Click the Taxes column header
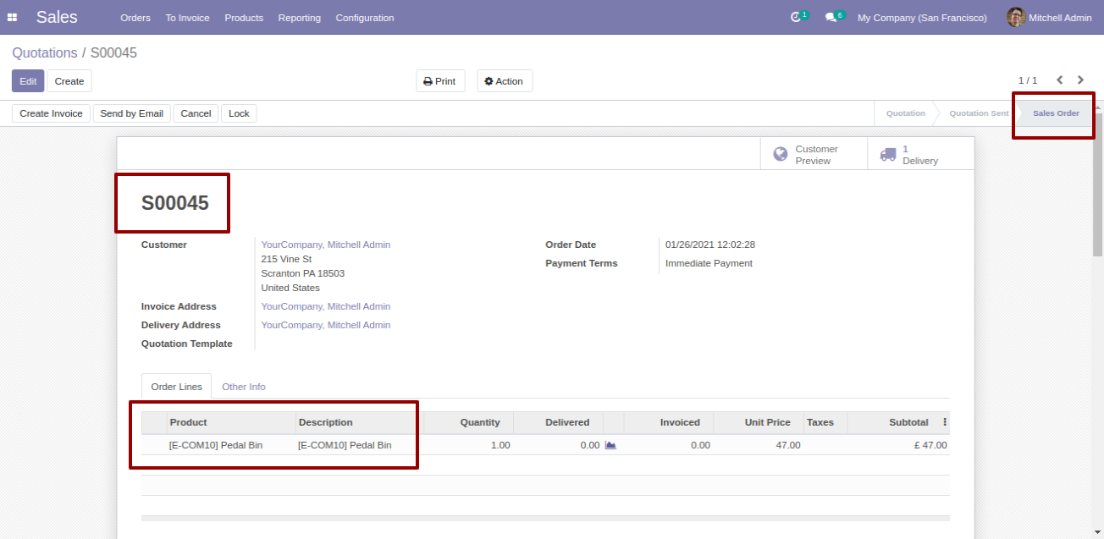1104x539 pixels. [x=825, y=422]
